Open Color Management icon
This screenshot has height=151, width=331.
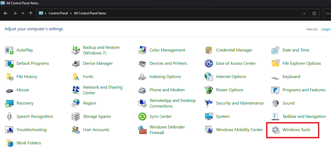click(x=142, y=50)
